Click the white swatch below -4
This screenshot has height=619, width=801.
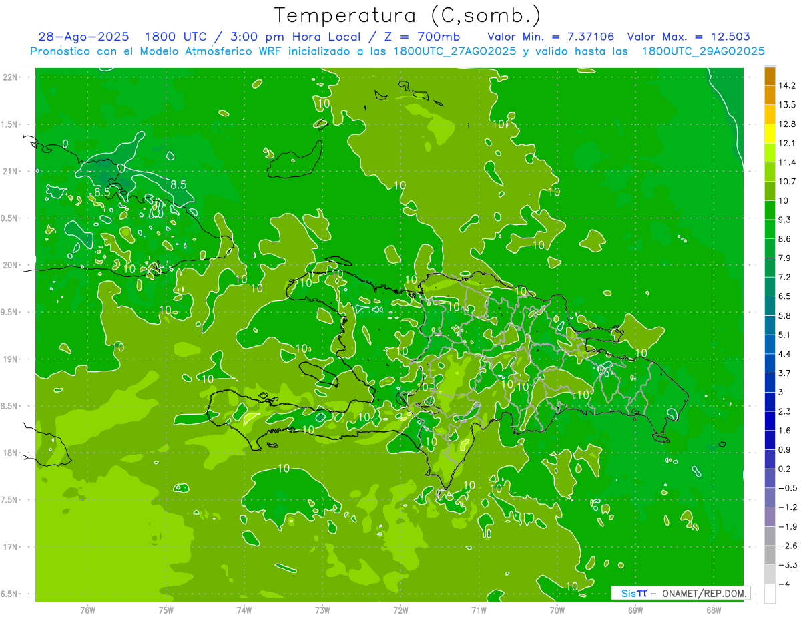click(770, 593)
